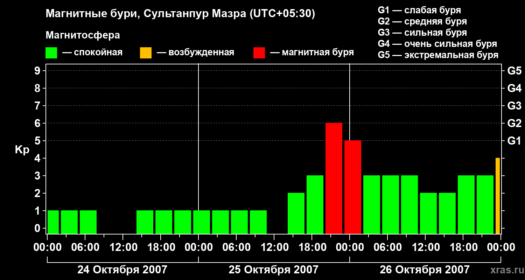This screenshot has width=525, height=280.
Task: Click the 'G4' label on the right axis
Action: click(514, 88)
